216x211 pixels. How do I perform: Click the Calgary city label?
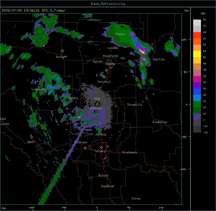pos(100,151)
